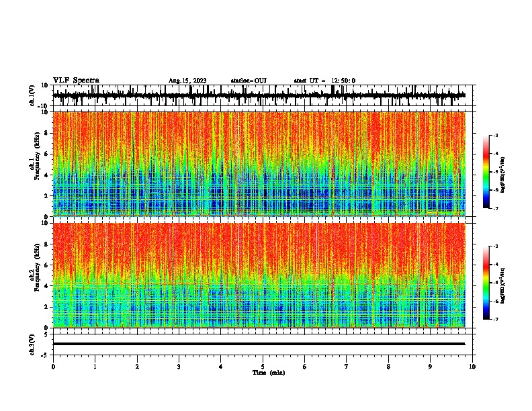Click the flat ch.3 voltage trace
Image resolution: width=532 pixels, height=411 pixels.
click(259, 344)
